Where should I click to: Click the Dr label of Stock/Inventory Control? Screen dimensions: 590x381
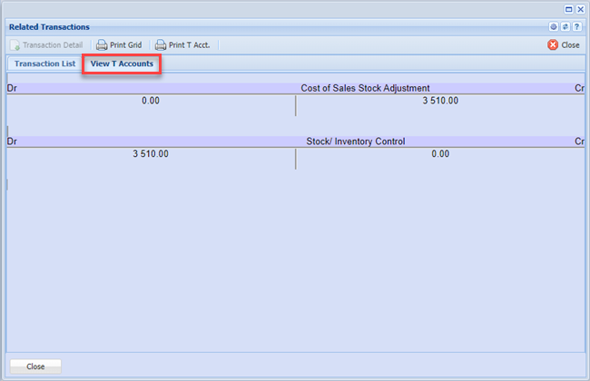tap(12, 142)
